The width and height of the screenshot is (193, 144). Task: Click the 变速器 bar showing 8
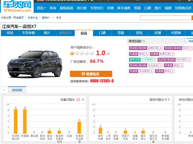click(25, 121)
